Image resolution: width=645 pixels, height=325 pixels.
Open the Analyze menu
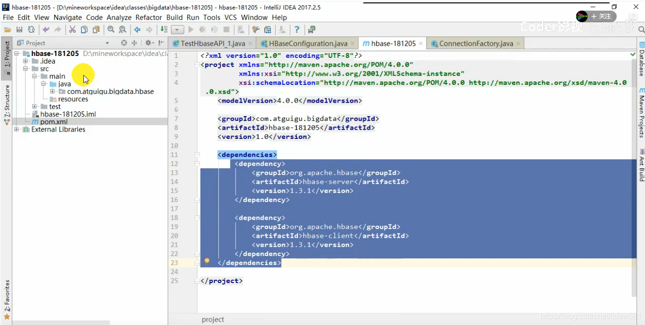coord(119,17)
